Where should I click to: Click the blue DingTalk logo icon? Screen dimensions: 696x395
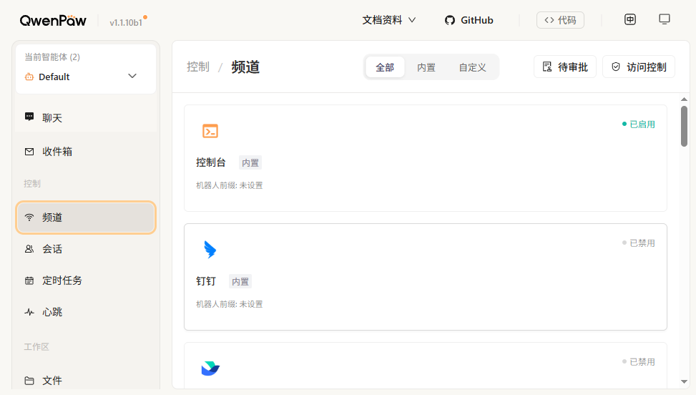pos(210,250)
